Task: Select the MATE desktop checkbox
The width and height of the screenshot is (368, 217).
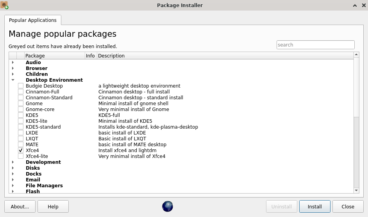Action: [x=21, y=144]
